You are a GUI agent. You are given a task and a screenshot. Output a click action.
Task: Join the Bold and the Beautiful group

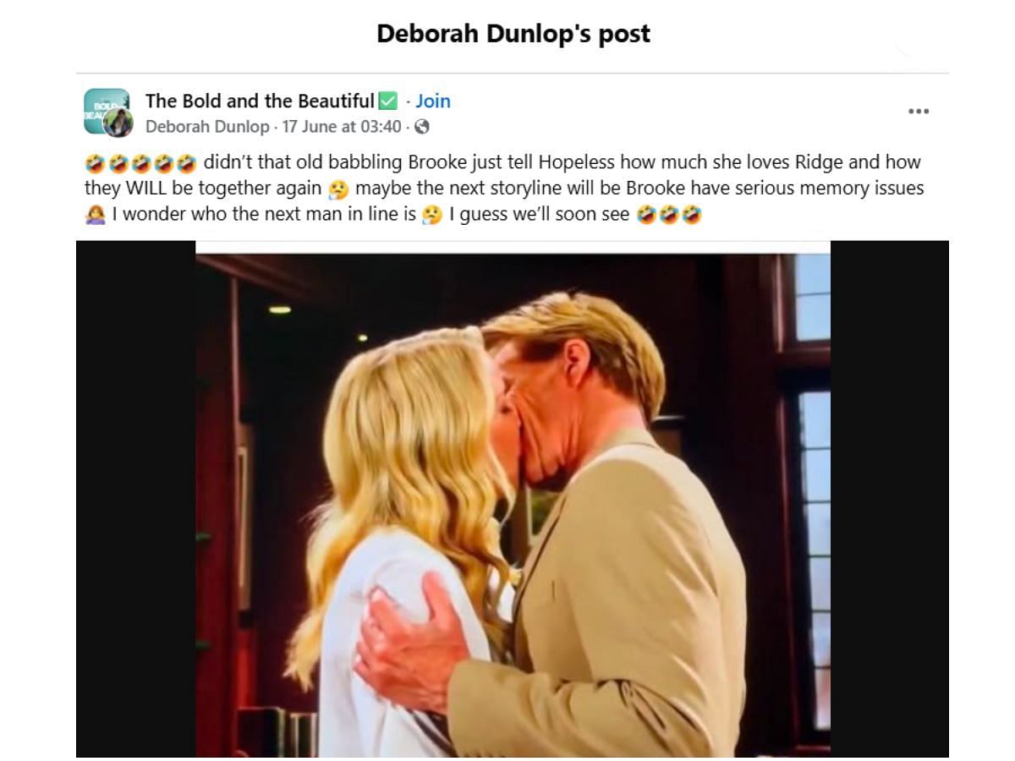[x=432, y=101]
